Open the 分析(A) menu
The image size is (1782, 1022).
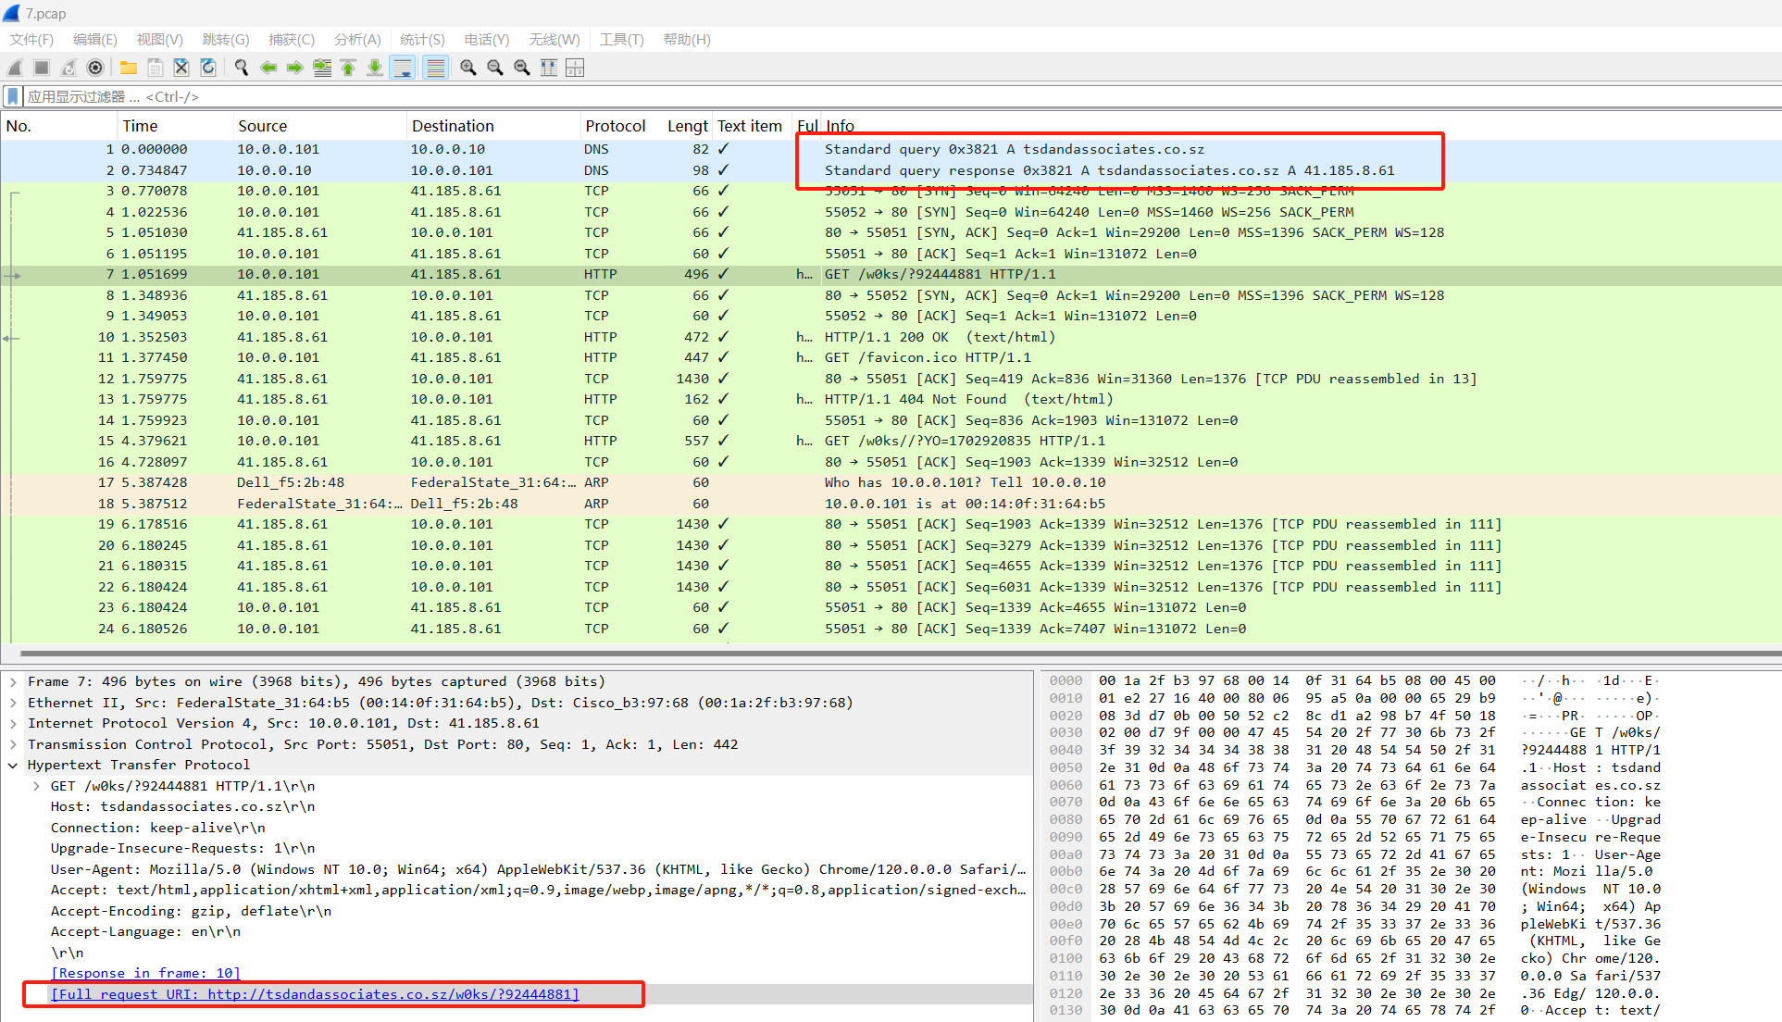coord(357,39)
